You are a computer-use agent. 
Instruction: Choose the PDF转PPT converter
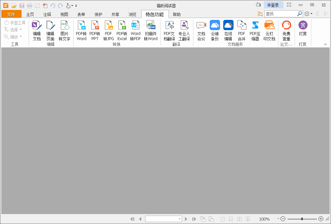pos(95,31)
